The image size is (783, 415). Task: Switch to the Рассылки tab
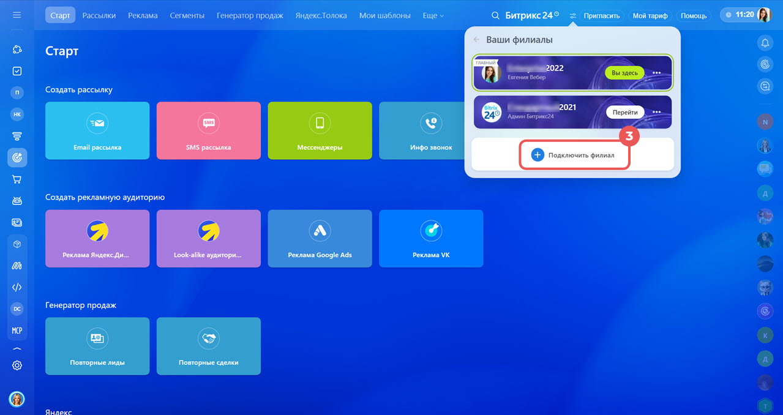coord(99,15)
